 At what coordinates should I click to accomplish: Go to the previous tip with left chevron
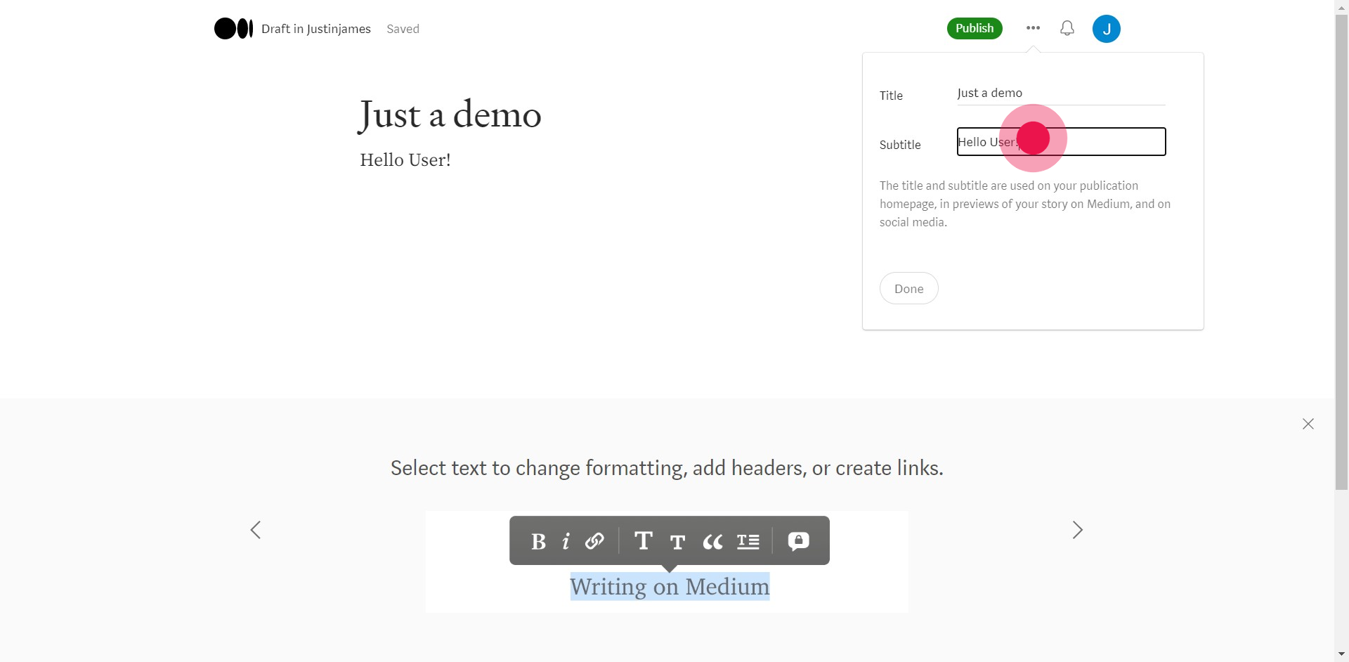[x=256, y=530]
